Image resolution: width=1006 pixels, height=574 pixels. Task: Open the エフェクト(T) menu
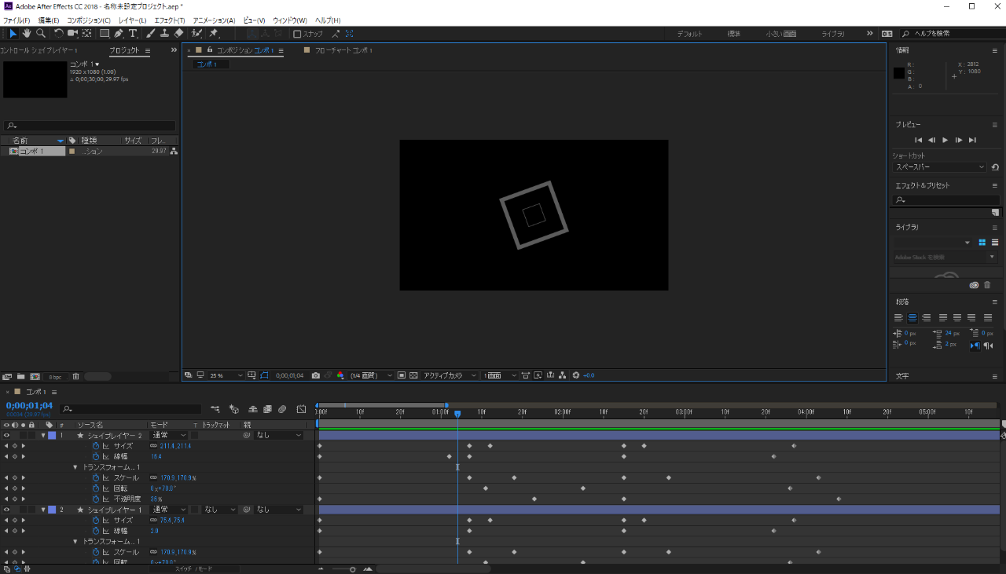pyautogui.click(x=170, y=20)
